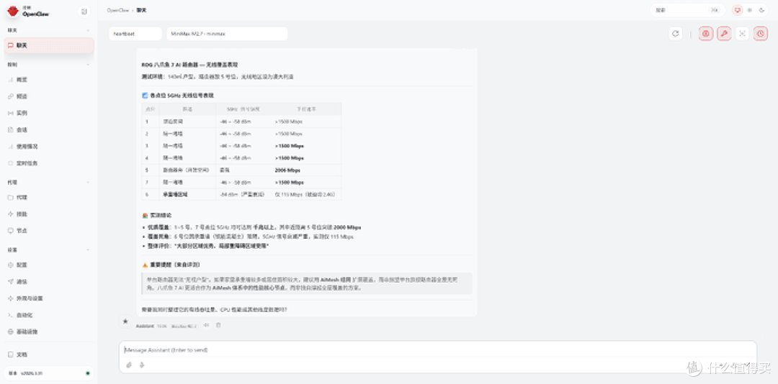This screenshot has height=384, width=778.
Task: Attach a file with the paperclip icon
Action: [x=129, y=365]
